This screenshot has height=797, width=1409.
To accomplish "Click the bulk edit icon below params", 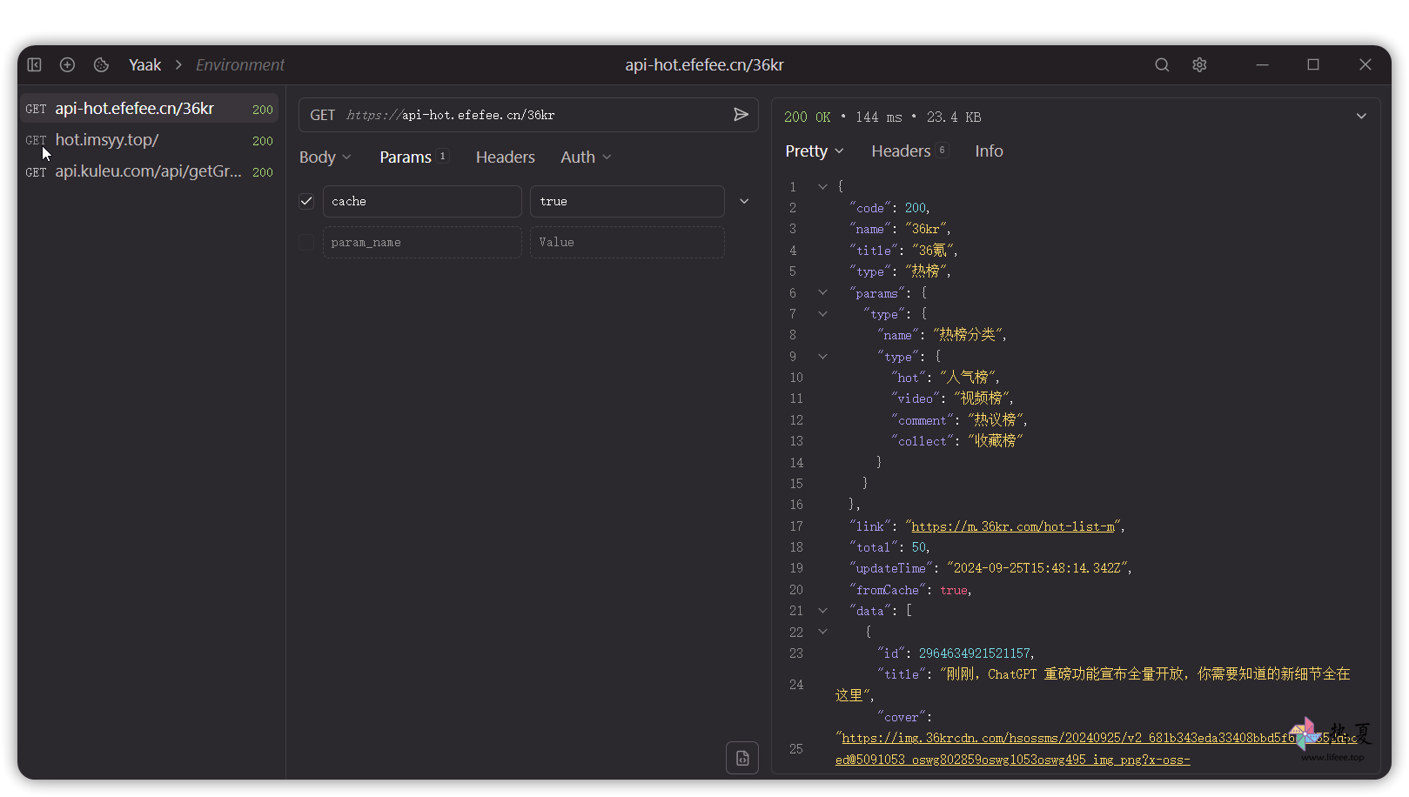I will pyautogui.click(x=741, y=758).
